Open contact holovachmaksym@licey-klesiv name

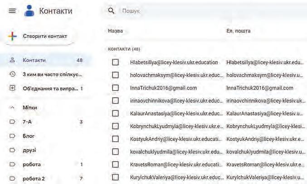pyautogui.click(x=176, y=75)
